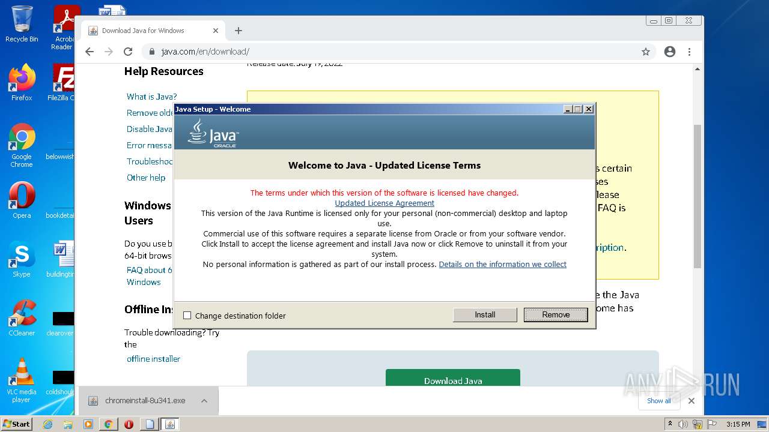Open the FileZilla Client desktop shortcut
Screen dimensions: 769x432
pos(62,82)
